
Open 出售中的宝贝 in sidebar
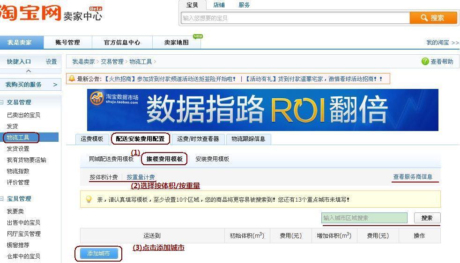[x=23, y=223]
